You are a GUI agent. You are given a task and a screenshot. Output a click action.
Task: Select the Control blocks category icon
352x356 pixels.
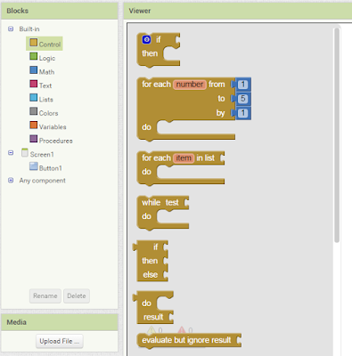34,43
